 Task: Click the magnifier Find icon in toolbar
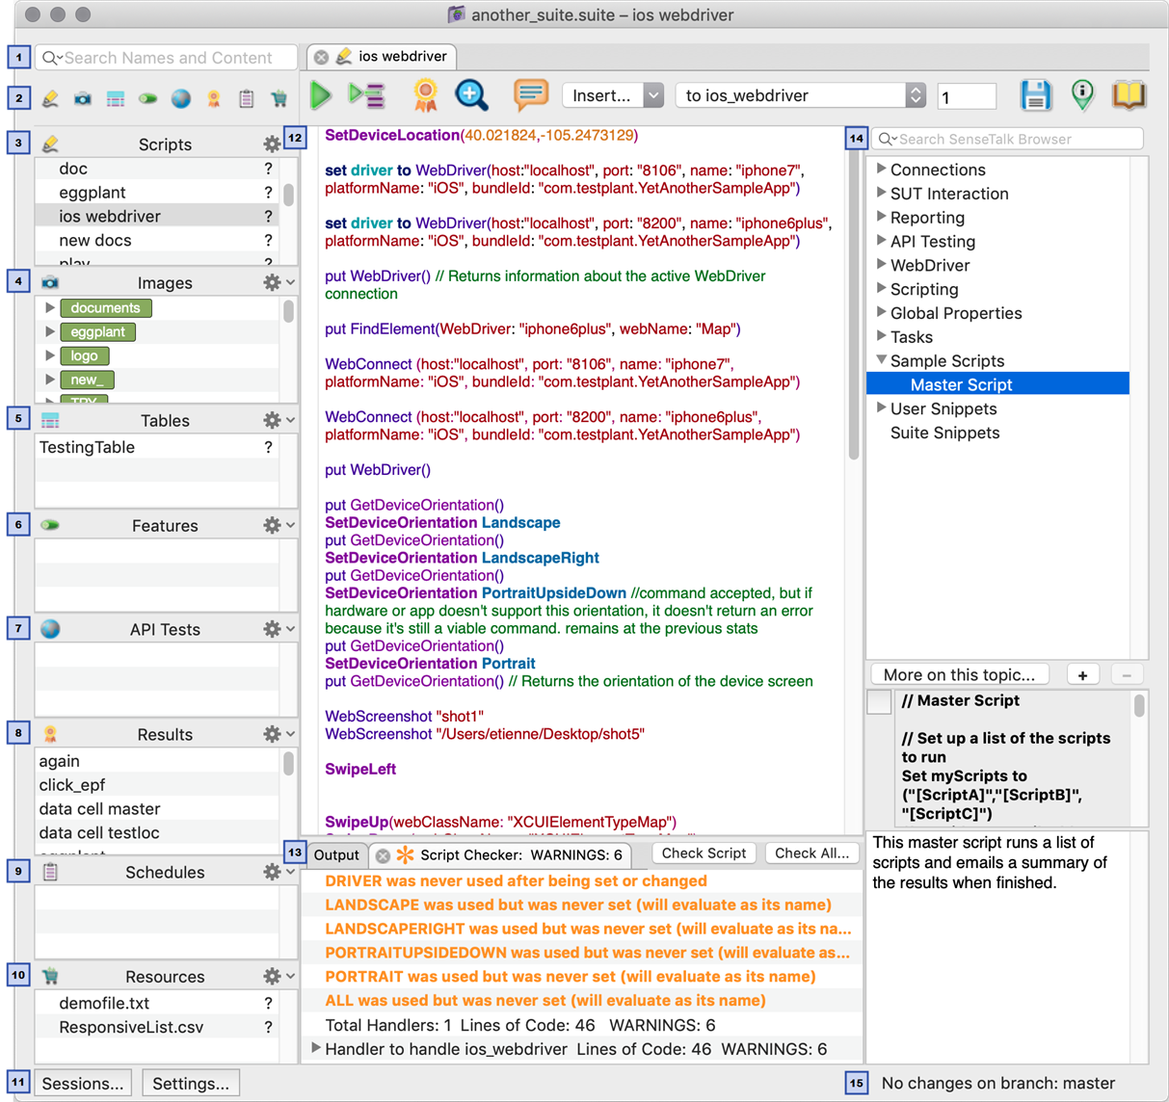(471, 94)
